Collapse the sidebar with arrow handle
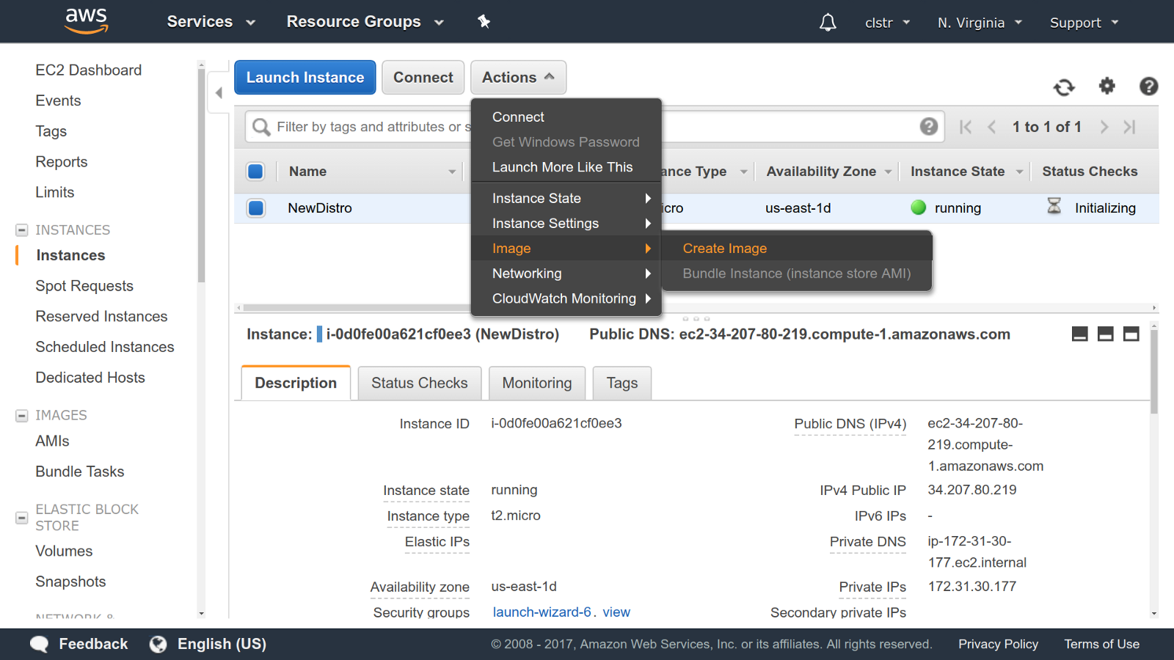The image size is (1174, 660). click(x=219, y=92)
